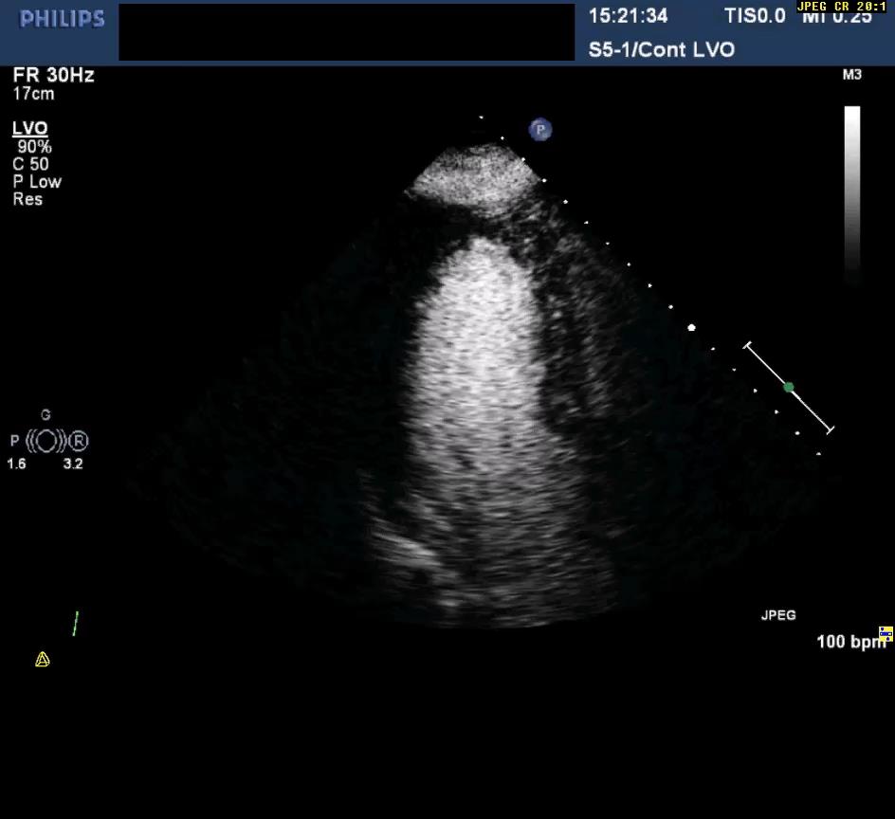Click the FR 30Hz frame rate text

(x=54, y=75)
